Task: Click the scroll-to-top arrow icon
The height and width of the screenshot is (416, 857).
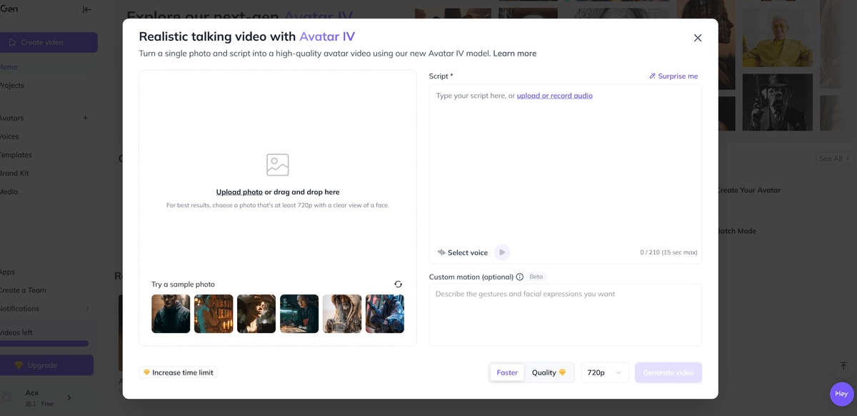Action: point(843,366)
